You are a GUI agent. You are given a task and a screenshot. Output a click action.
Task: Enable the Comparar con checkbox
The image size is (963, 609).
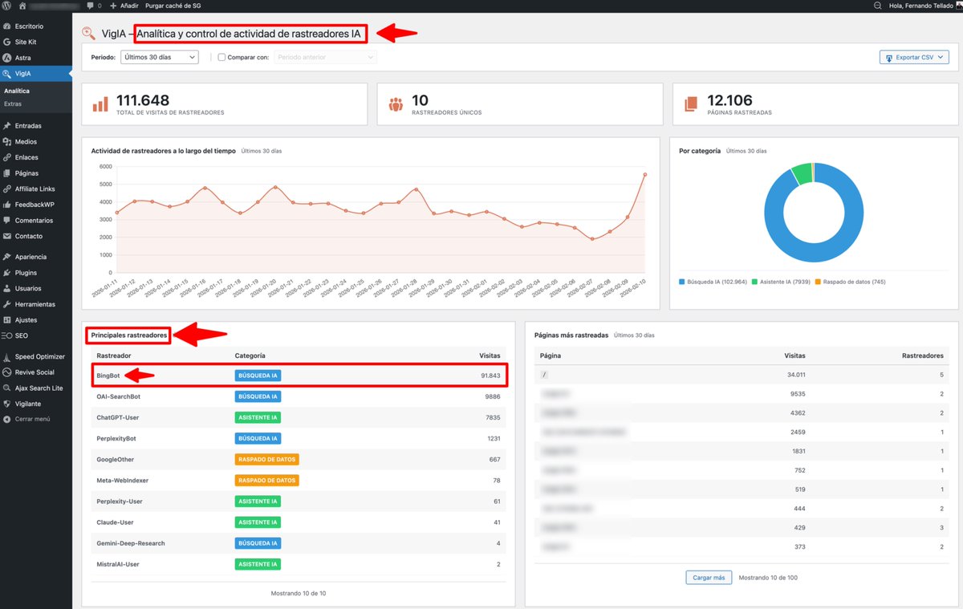(223, 57)
